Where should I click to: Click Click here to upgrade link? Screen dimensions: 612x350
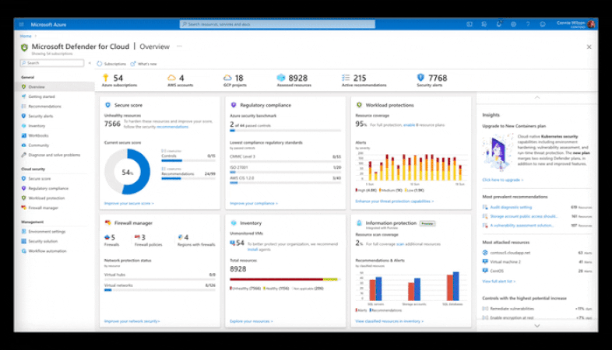click(x=503, y=180)
